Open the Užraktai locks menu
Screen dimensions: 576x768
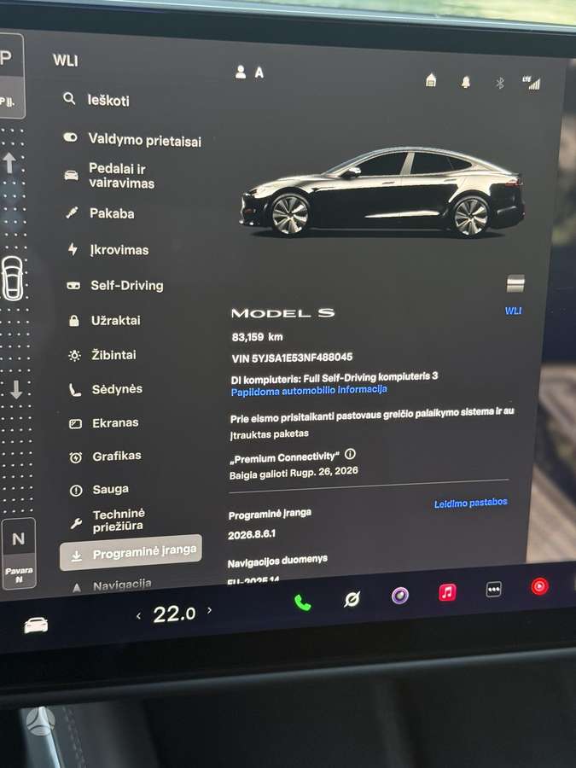pos(104,320)
